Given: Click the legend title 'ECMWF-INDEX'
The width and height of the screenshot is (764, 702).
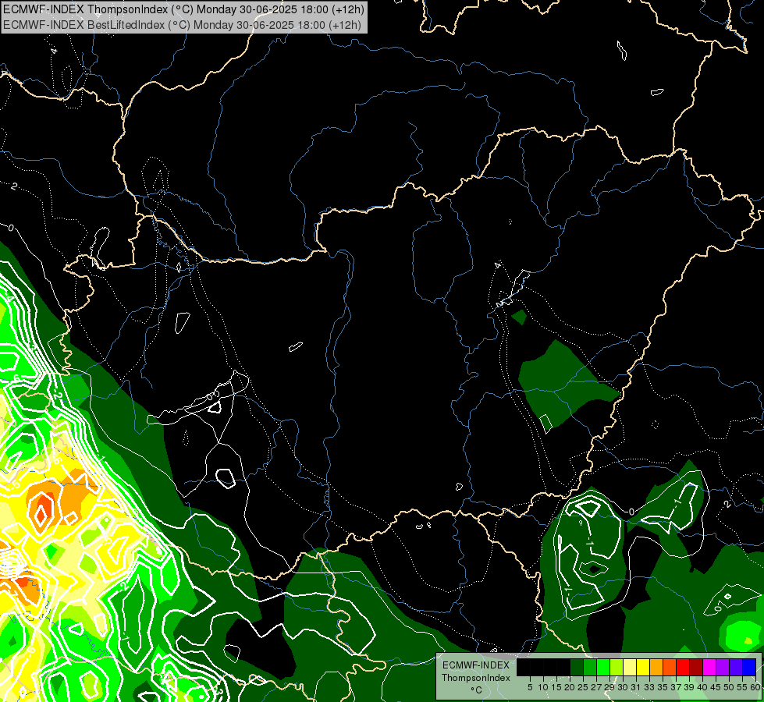Looking at the screenshot, I should pos(476,665).
